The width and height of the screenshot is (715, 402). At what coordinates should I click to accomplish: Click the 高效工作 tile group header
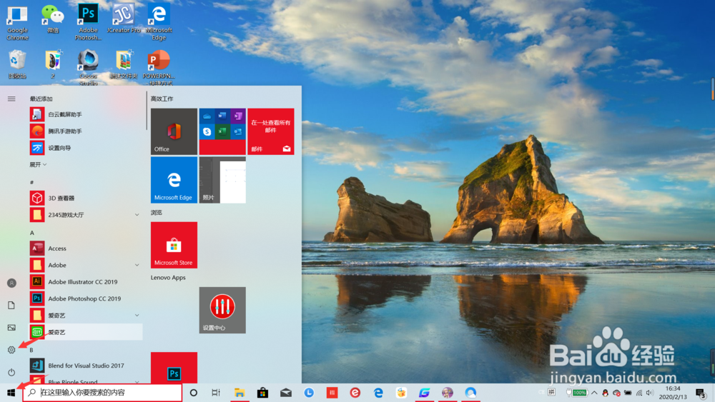point(162,99)
